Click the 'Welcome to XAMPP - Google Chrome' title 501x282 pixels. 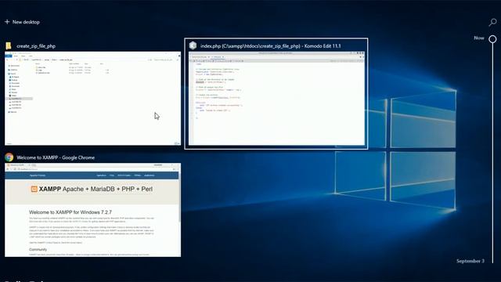pos(56,157)
